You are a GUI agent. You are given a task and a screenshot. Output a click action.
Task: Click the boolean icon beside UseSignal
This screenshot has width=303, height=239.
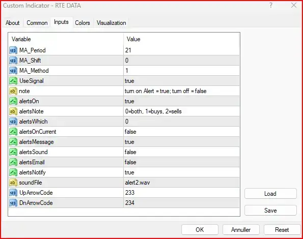[x=13, y=81]
